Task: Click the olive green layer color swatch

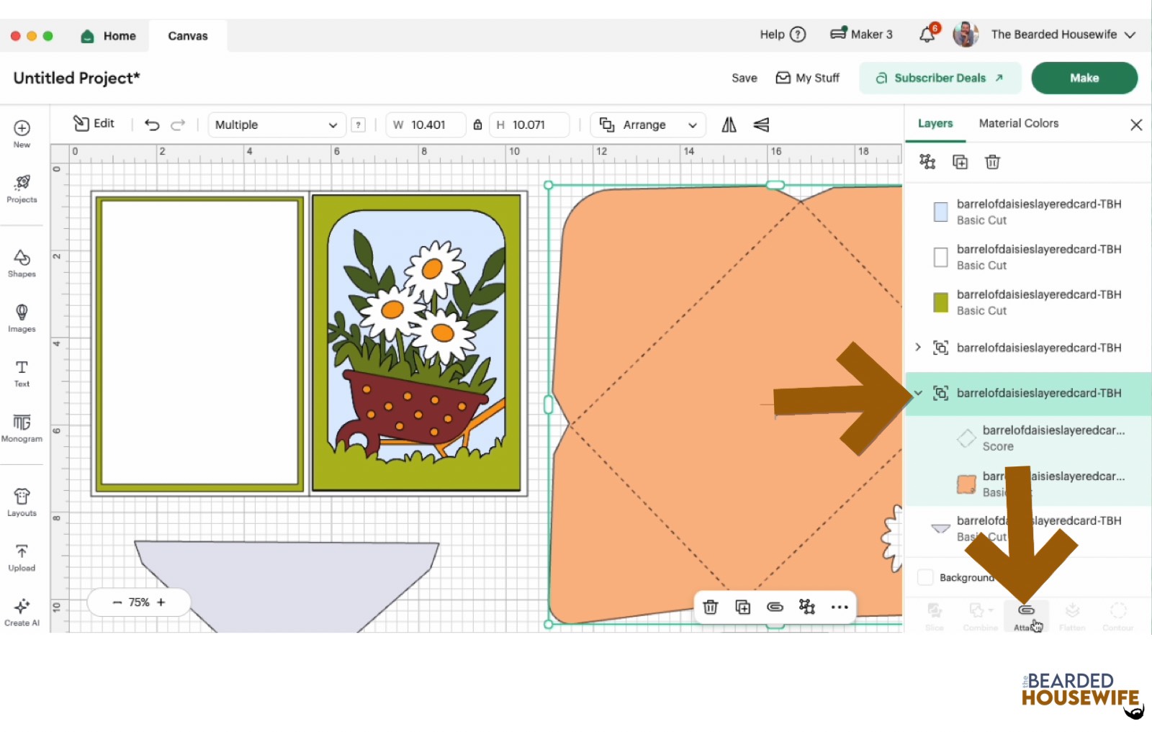Action: click(940, 302)
